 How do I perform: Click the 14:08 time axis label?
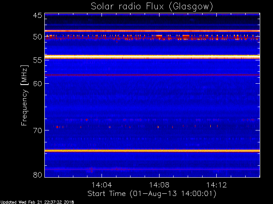(x=159, y=185)
